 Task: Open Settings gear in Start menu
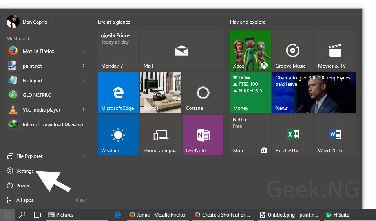coord(10,171)
